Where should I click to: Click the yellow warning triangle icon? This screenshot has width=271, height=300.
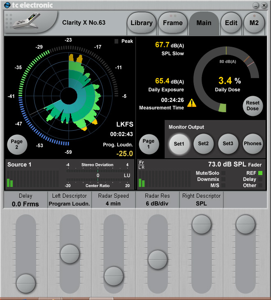(x=192, y=103)
